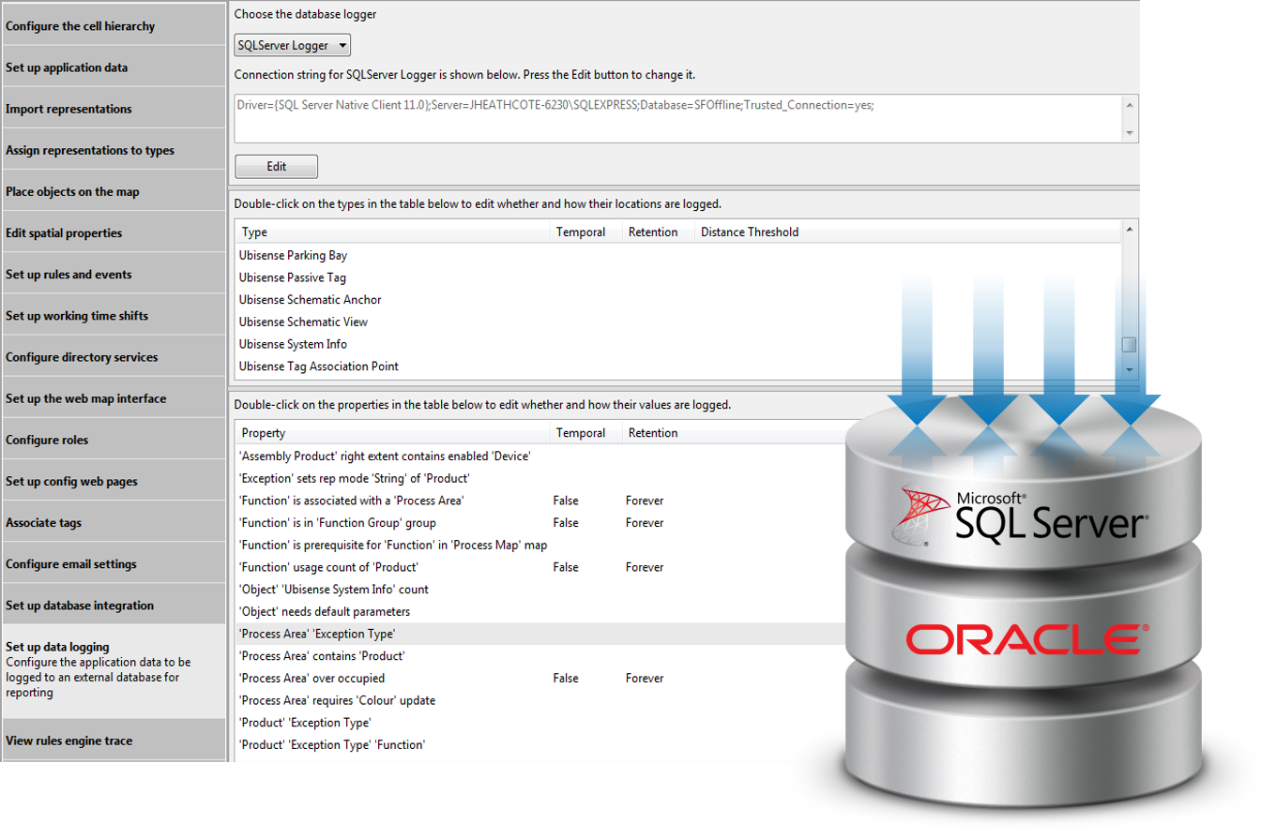Screen dimensions: 1261x838
Task: Open Configure the cell hierarchy task
Action: pyautogui.click(x=114, y=26)
